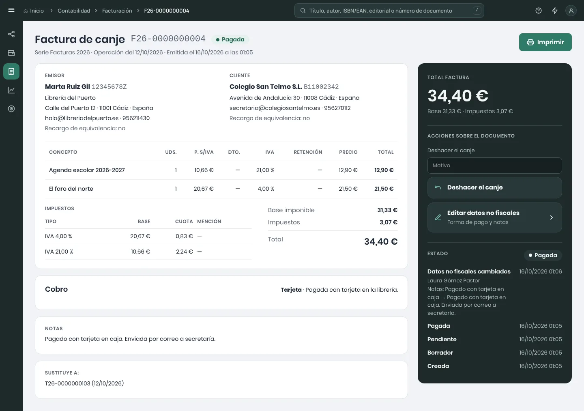The height and width of the screenshot is (411, 584).
Task: Click the Base imponible amount 31,33 €
Action: pyautogui.click(x=387, y=210)
